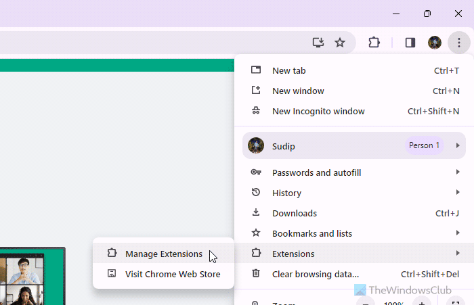This screenshot has width=474, height=305.
Task: Click the trash icon for clearing data
Action: [x=256, y=273]
